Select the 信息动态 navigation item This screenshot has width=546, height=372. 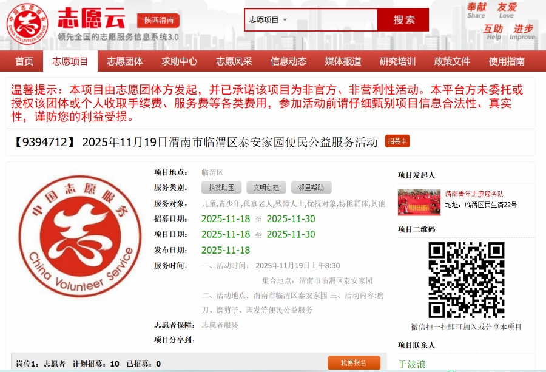point(289,61)
